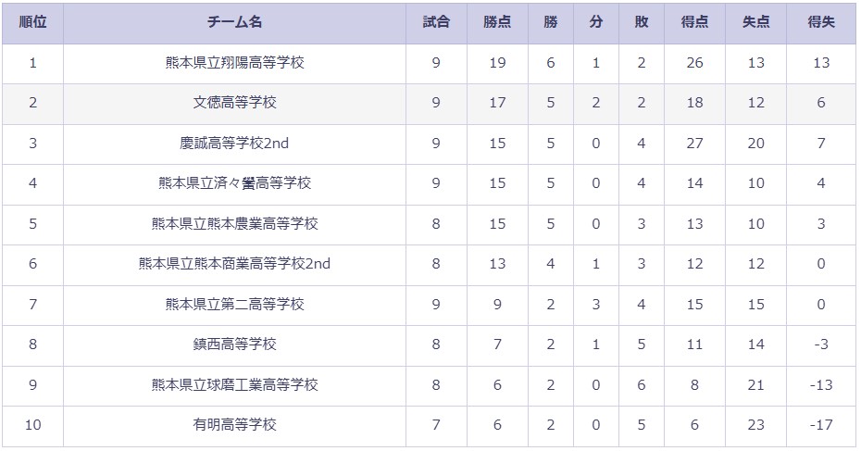Click the 有明高等学校 team name
This screenshot has height=451, width=861.
pyautogui.click(x=234, y=425)
